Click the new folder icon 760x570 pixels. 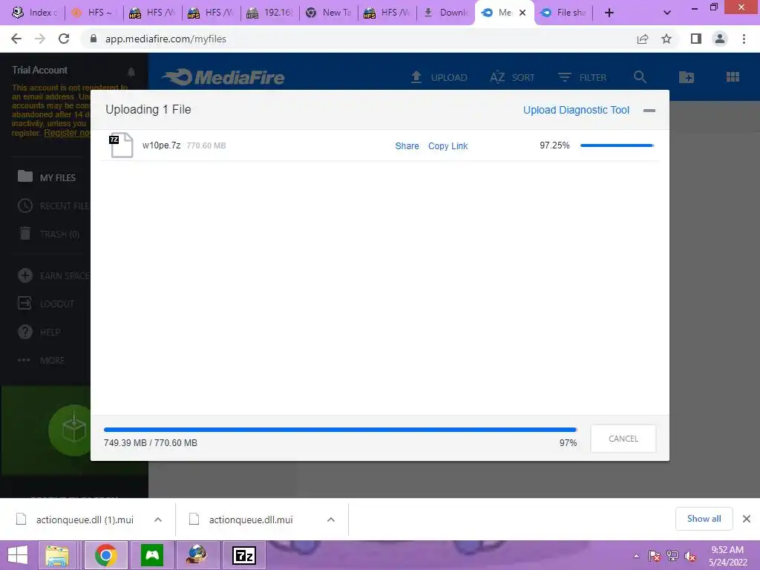(687, 76)
